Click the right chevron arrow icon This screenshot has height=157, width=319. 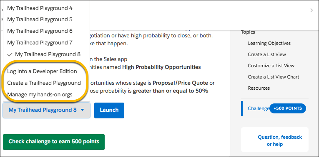point(311,10)
